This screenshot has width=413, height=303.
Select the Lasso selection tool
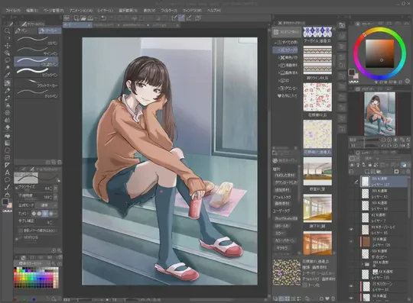(7, 60)
